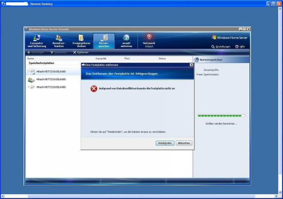Close the Eine Festplatte entfernen dialog
Screen dimensions: 283x199
point(191,65)
